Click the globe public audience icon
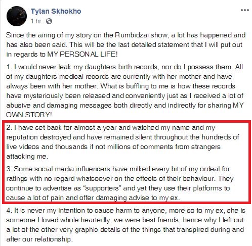 pos(49,21)
